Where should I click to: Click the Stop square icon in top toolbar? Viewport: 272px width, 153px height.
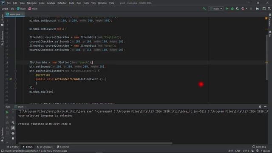(x=251, y=8)
